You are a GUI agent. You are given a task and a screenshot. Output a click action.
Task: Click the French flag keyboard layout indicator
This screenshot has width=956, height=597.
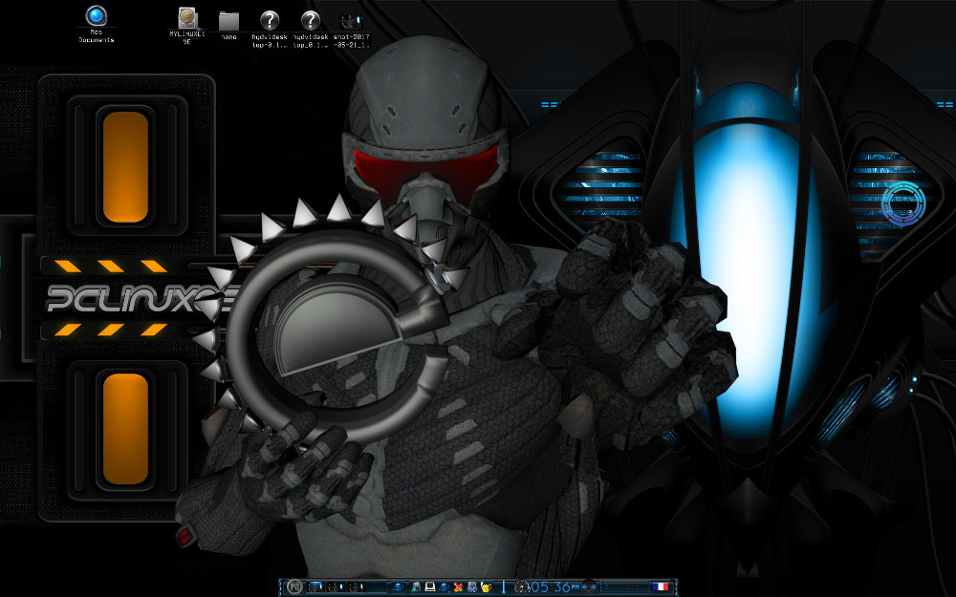point(661,586)
